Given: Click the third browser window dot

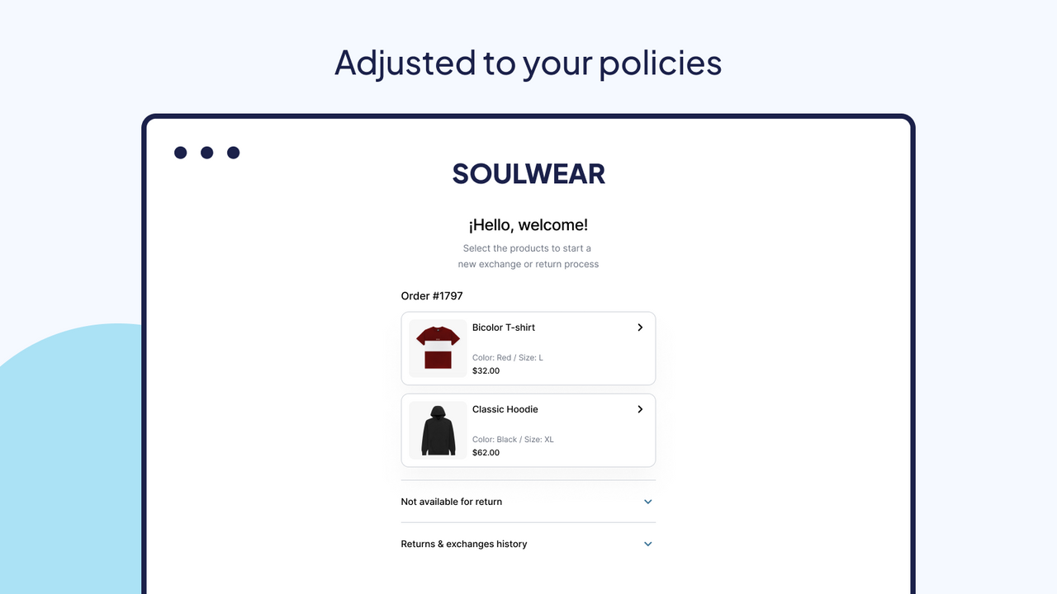Looking at the screenshot, I should click(x=233, y=152).
